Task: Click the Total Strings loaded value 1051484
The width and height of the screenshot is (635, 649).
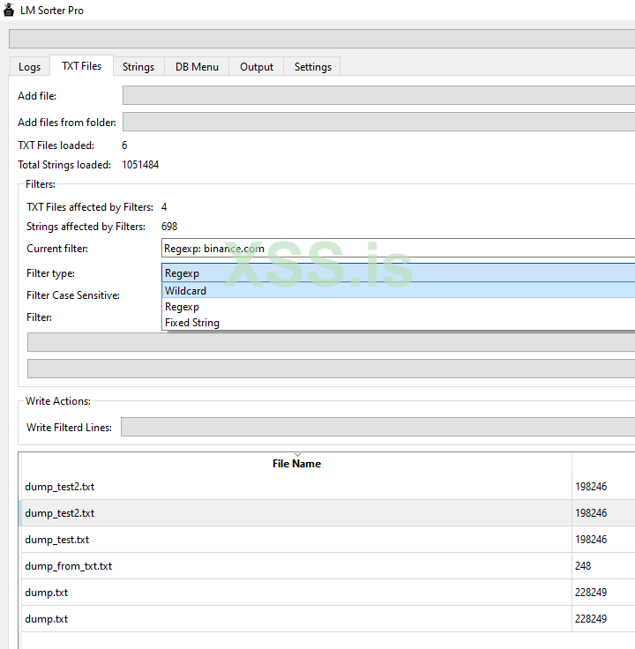Action: point(140,165)
